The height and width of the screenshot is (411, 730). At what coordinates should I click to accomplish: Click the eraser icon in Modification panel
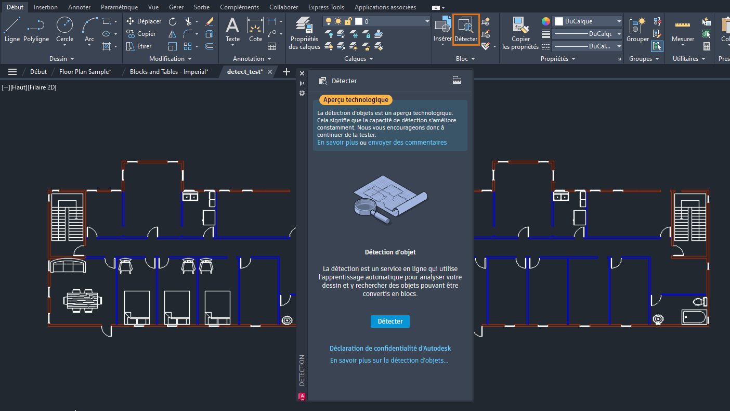click(x=210, y=21)
